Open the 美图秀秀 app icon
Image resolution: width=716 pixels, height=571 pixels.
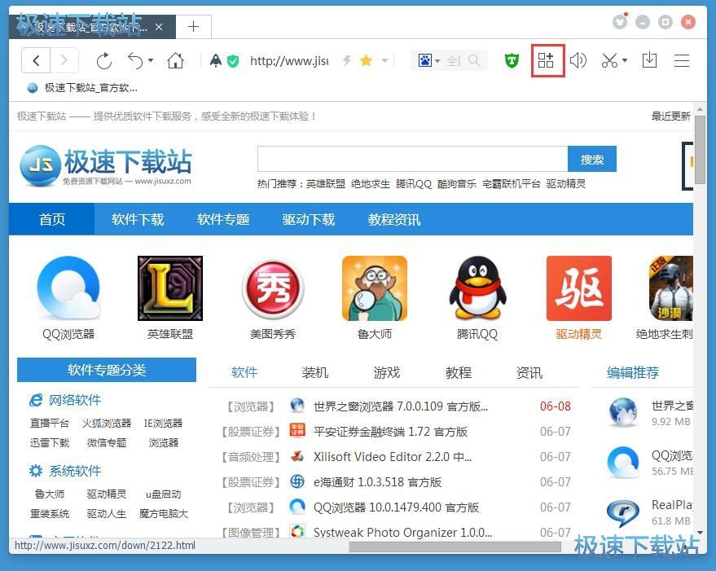(x=273, y=288)
